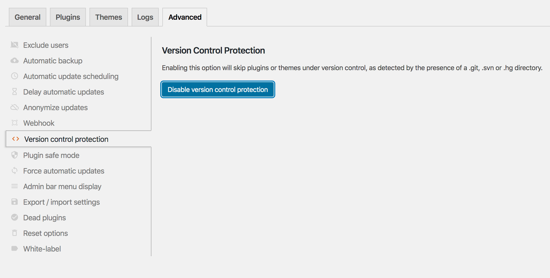This screenshot has height=278, width=550.
Task: Open the Logs tab
Action: click(145, 17)
